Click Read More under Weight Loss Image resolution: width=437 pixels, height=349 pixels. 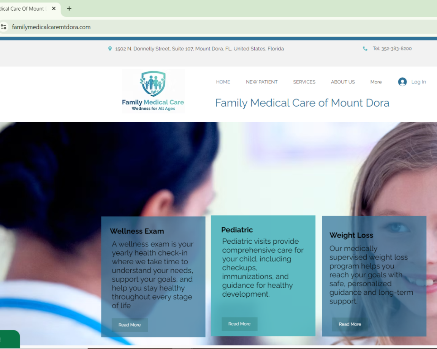[x=350, y=324]
